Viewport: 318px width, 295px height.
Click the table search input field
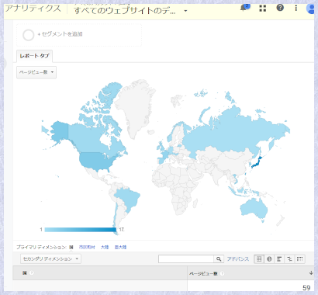pos(186,259)
